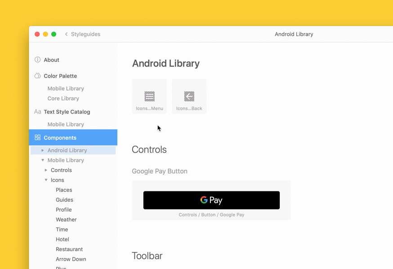Click the Android Library page heading
393x269 pixels.
click(166, 63)
